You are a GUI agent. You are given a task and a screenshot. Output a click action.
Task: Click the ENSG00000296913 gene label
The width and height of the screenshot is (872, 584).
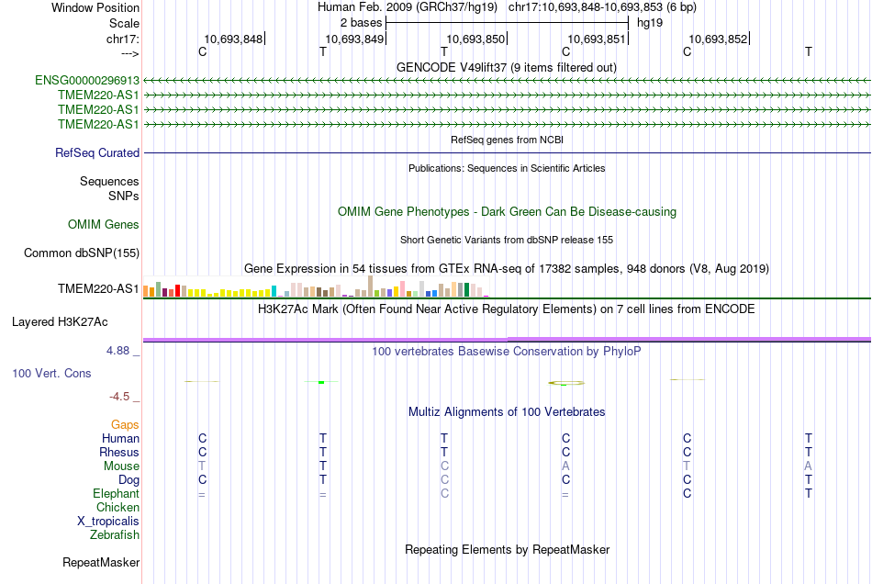(x=87, y=81)
